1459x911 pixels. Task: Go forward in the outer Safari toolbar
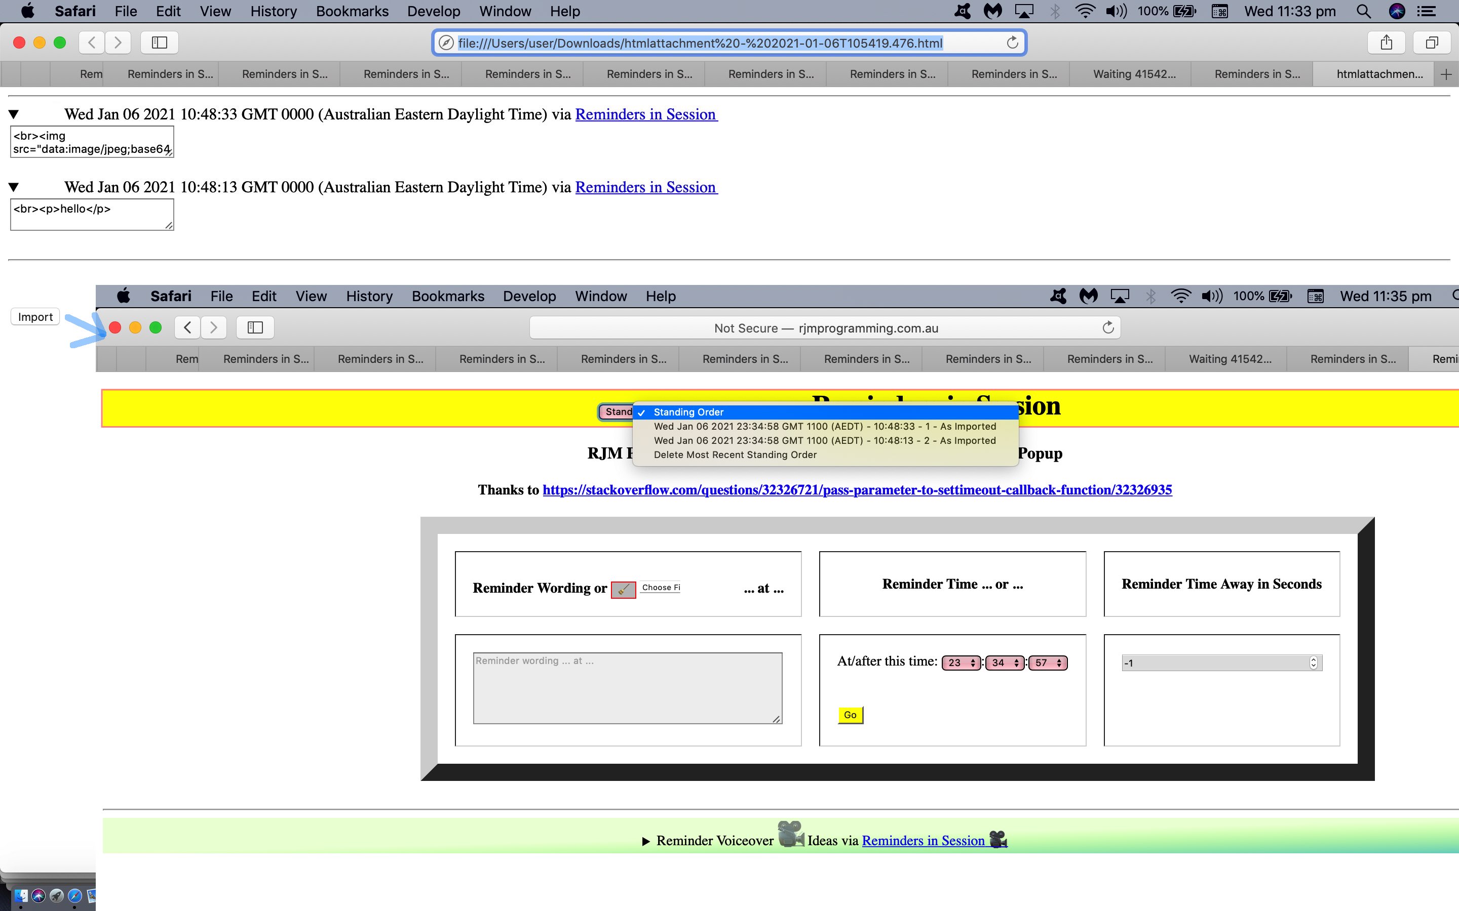pyautogui.click(x=118, y=42)
